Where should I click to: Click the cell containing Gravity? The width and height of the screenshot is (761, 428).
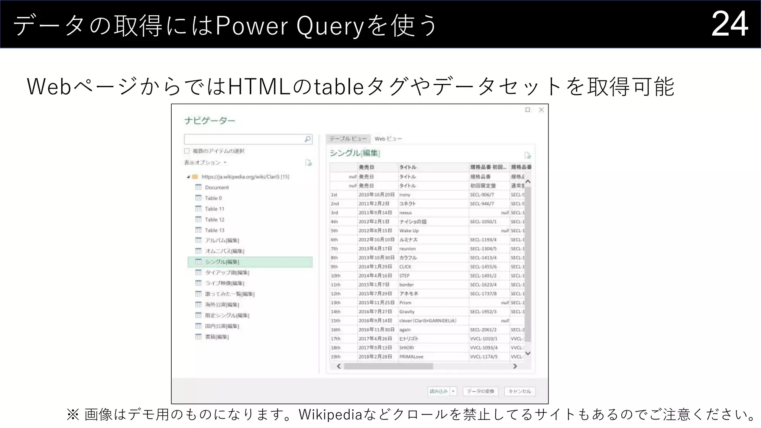click(x=433, y=312)
